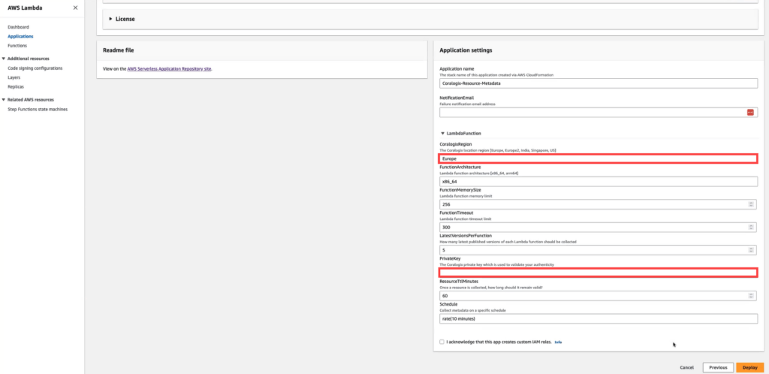This screenshot has height=374, width=769.
Task: Edit the ResourceTtlMinutes field
Action: (599, 296)
